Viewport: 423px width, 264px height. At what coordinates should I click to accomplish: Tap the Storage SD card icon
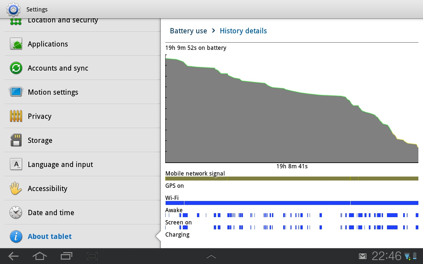pyautogui.click(x=16, y=140)
